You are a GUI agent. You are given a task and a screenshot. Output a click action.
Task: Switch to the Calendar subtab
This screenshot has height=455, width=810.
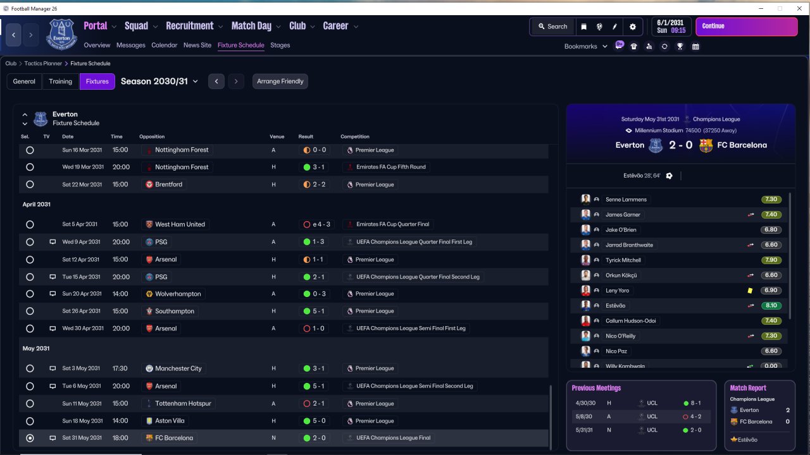[165, 45]
